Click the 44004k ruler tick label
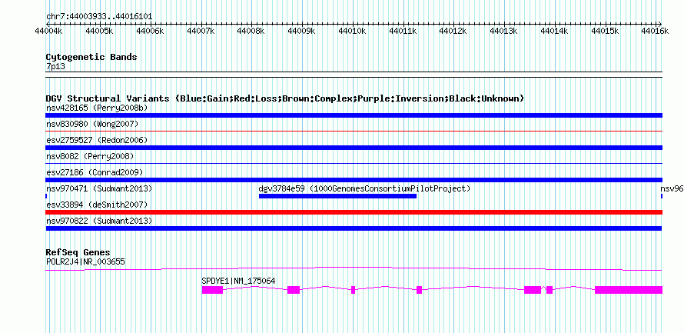This screenshot has height=333, width=684. (x=50, y=31)
